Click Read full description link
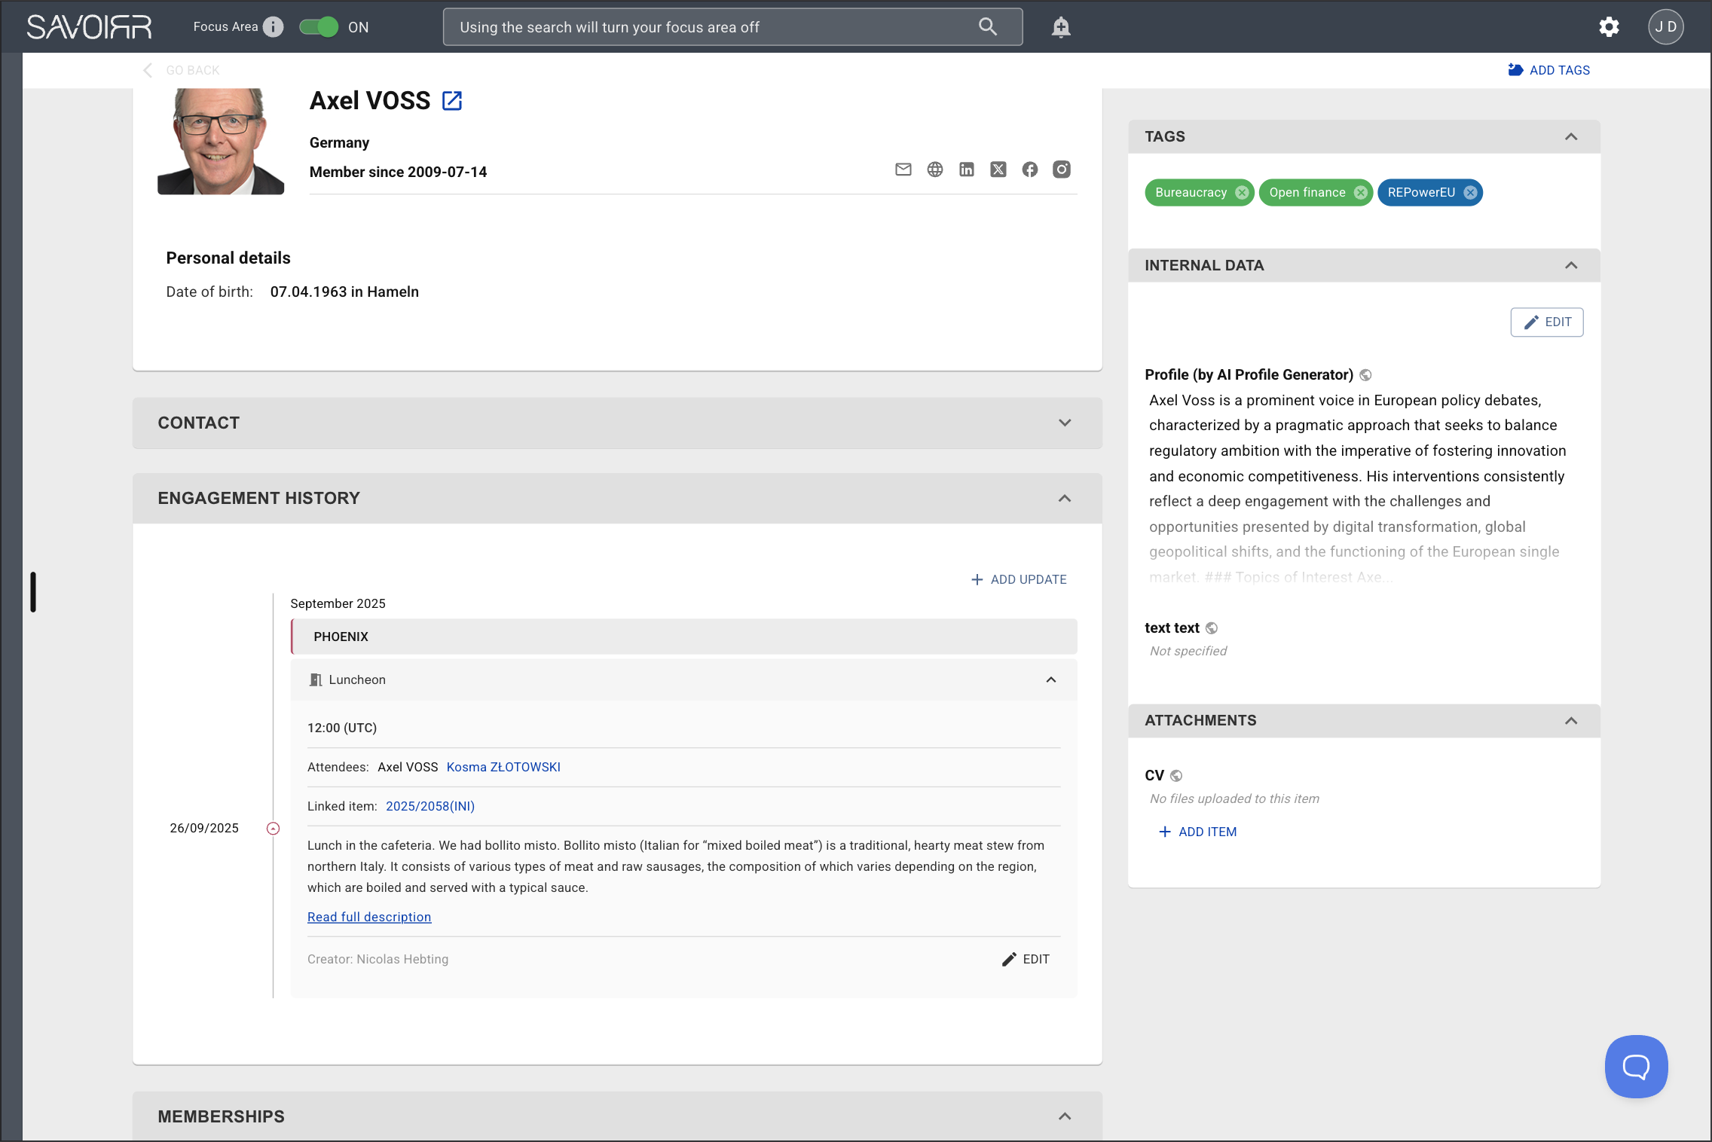Screen dimensions: 1712x1142 tap(369, 917)
